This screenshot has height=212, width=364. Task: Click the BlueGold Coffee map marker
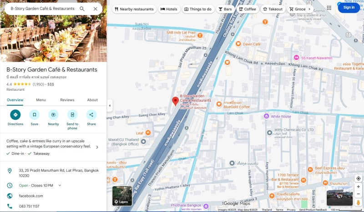pyautogui.click(x=219, y=104)
